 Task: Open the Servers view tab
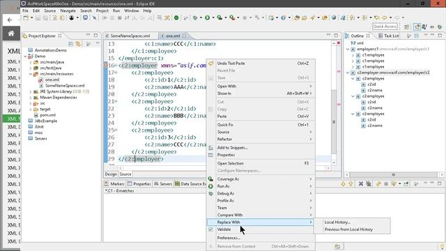click(163, 184)
